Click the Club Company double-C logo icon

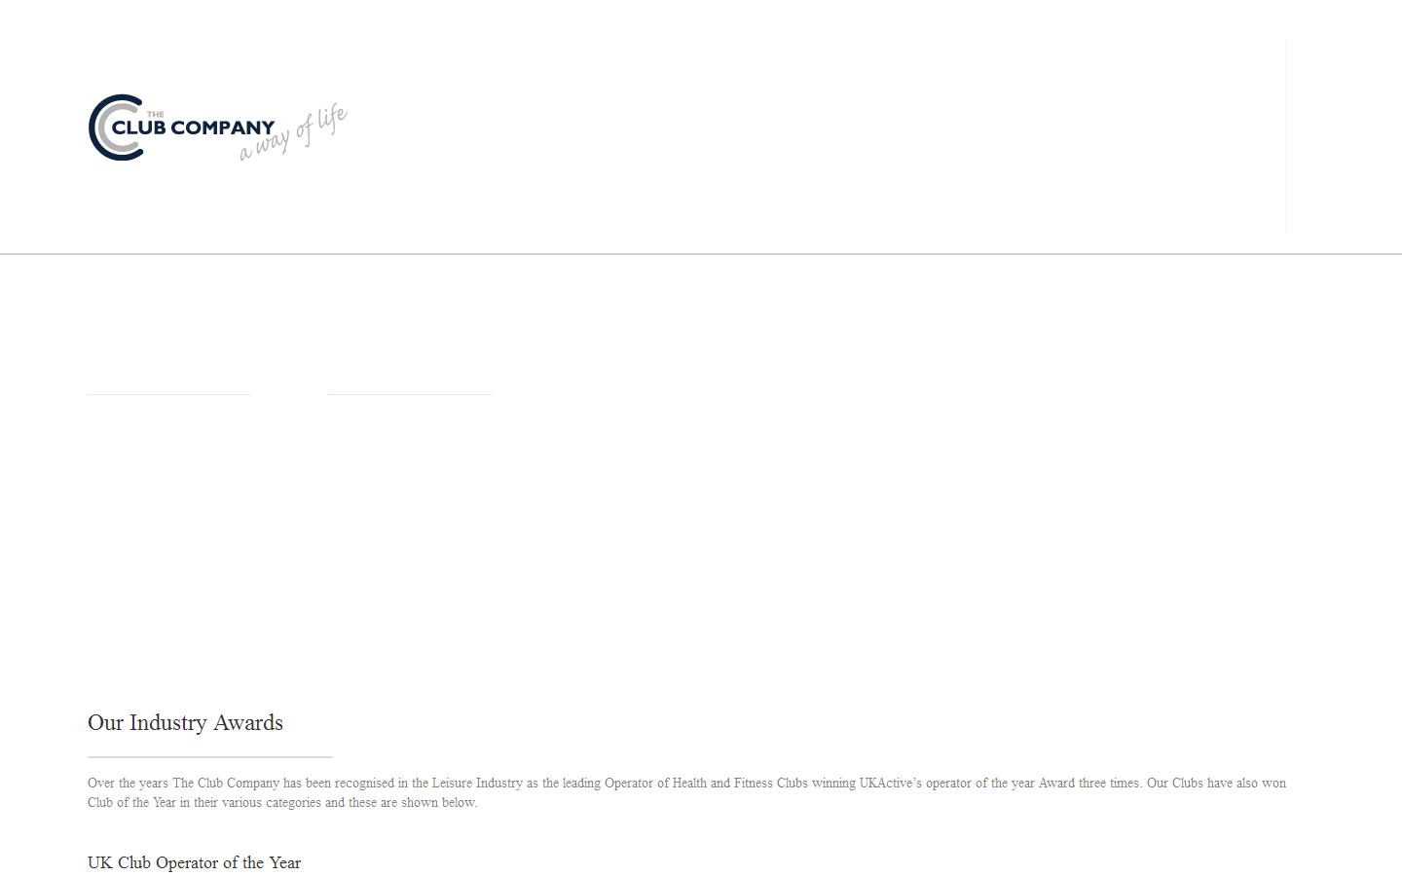[x=116, y=128]
